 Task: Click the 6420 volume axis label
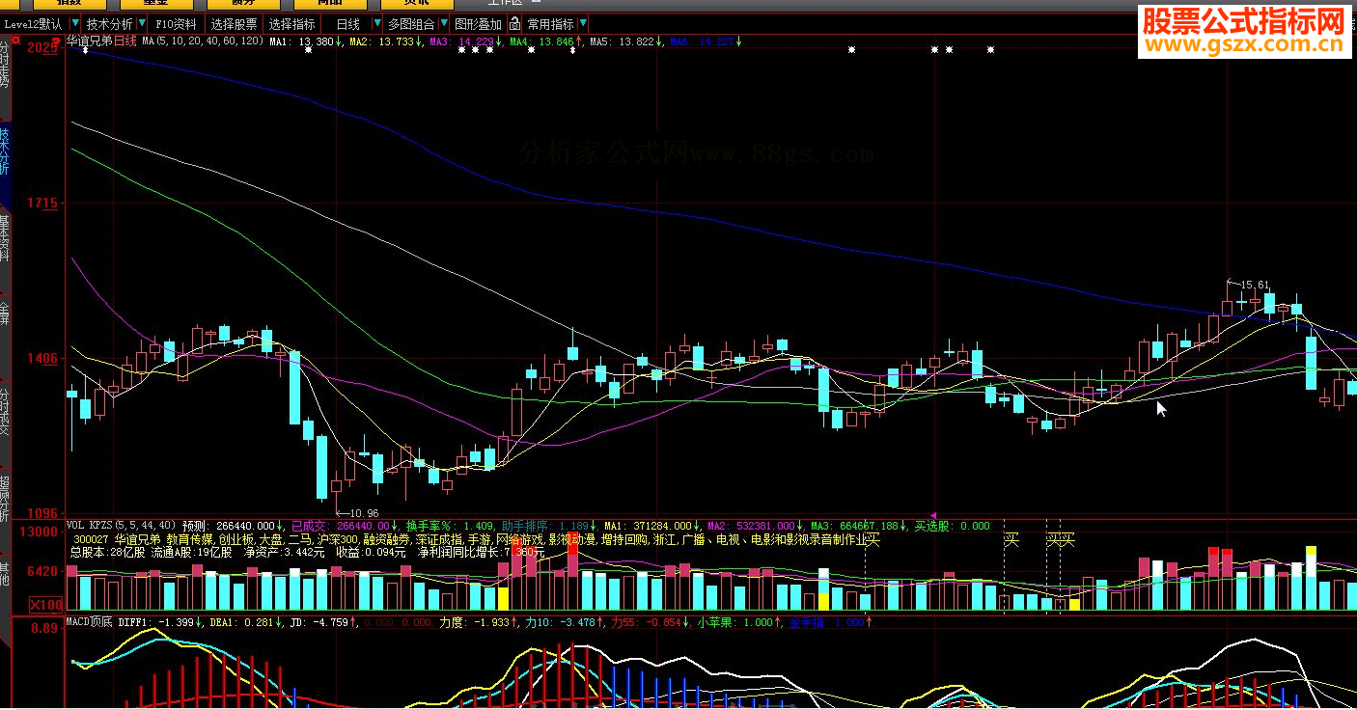click(43, 571)
